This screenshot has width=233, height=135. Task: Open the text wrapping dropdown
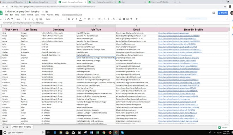click(110, 19)
